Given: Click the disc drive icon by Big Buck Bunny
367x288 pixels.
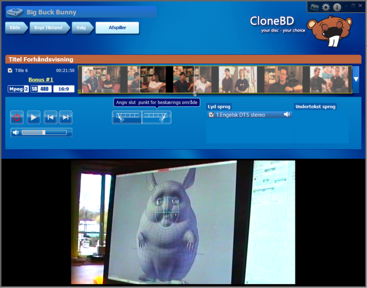Looking at the screenshot, I should 15,12.
